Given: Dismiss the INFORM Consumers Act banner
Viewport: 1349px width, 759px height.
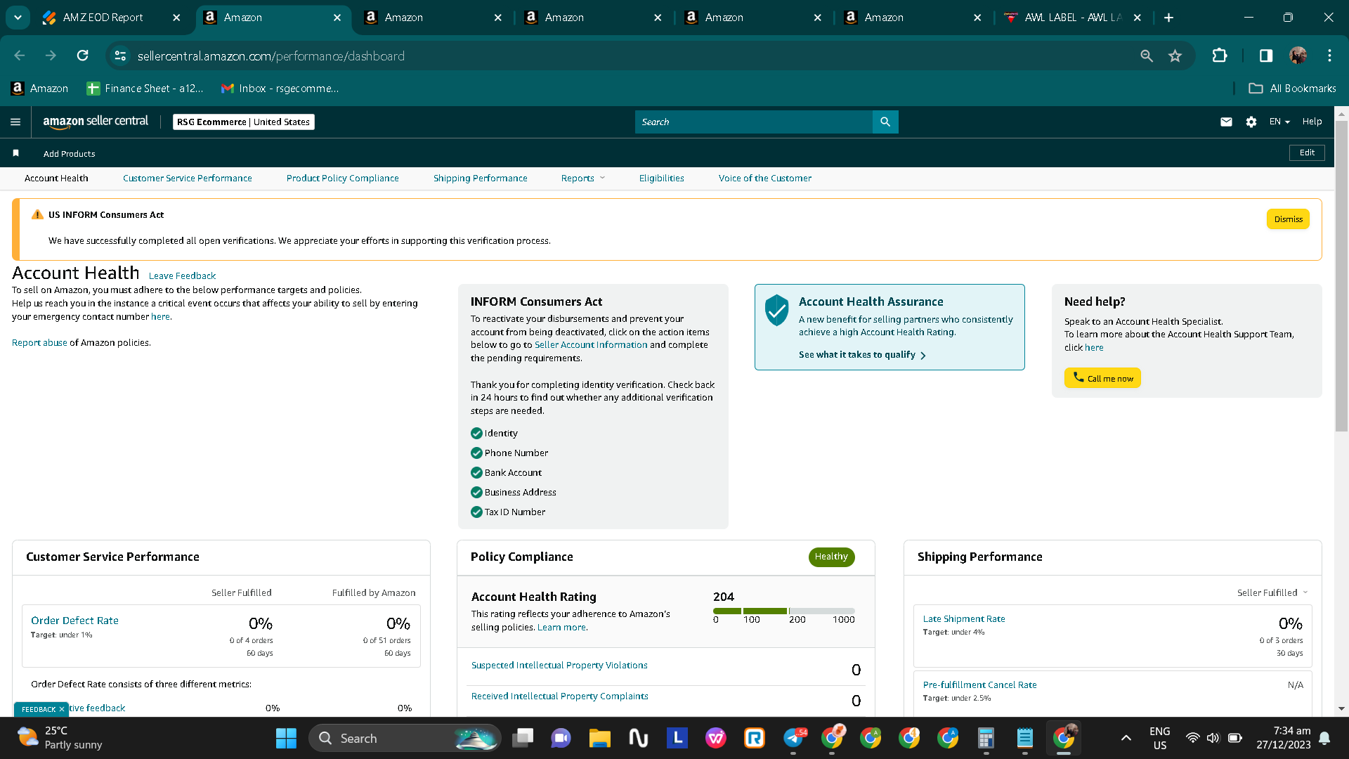Looking at the screenshot, I should 1288,219.
